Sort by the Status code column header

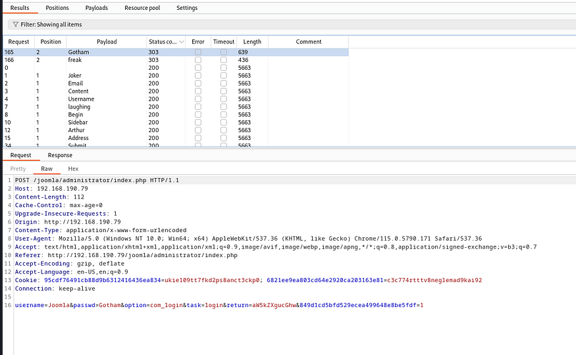163,42
